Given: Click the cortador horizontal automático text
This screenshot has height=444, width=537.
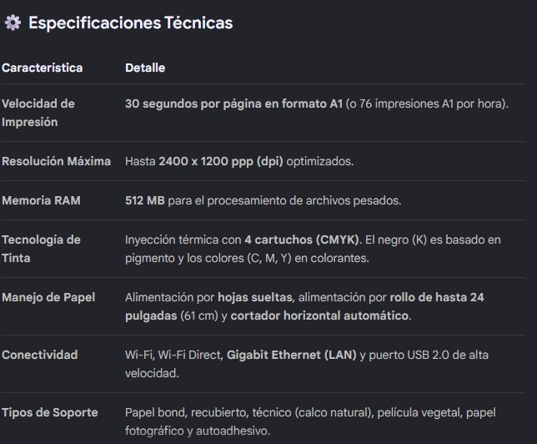Looking at the screenshot, I should click(x=319, y=315).
